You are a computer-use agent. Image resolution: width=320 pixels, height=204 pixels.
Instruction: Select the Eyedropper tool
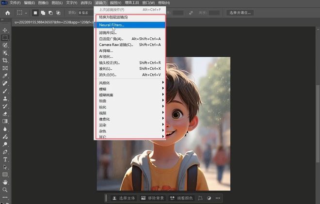[5, 76]
